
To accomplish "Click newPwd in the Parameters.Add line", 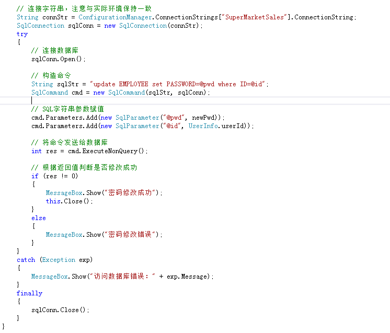I will [x=203, y=118].
